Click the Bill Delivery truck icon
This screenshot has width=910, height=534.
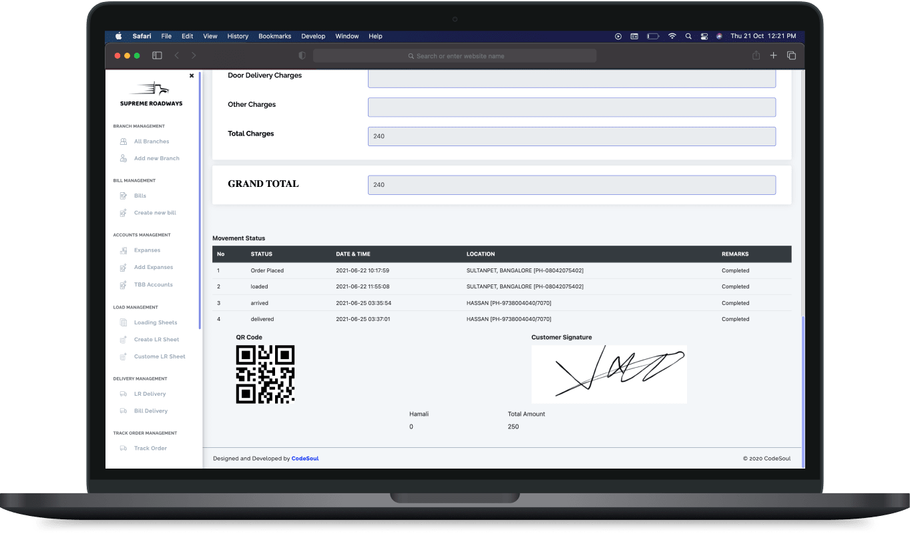coord(124,411)
